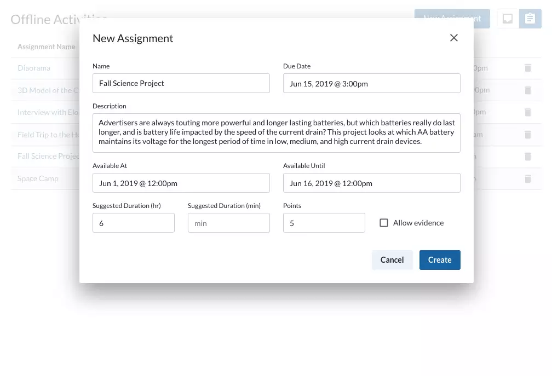
Task: Focus the Suggested Duration hours field
Action: coord(133,223)
